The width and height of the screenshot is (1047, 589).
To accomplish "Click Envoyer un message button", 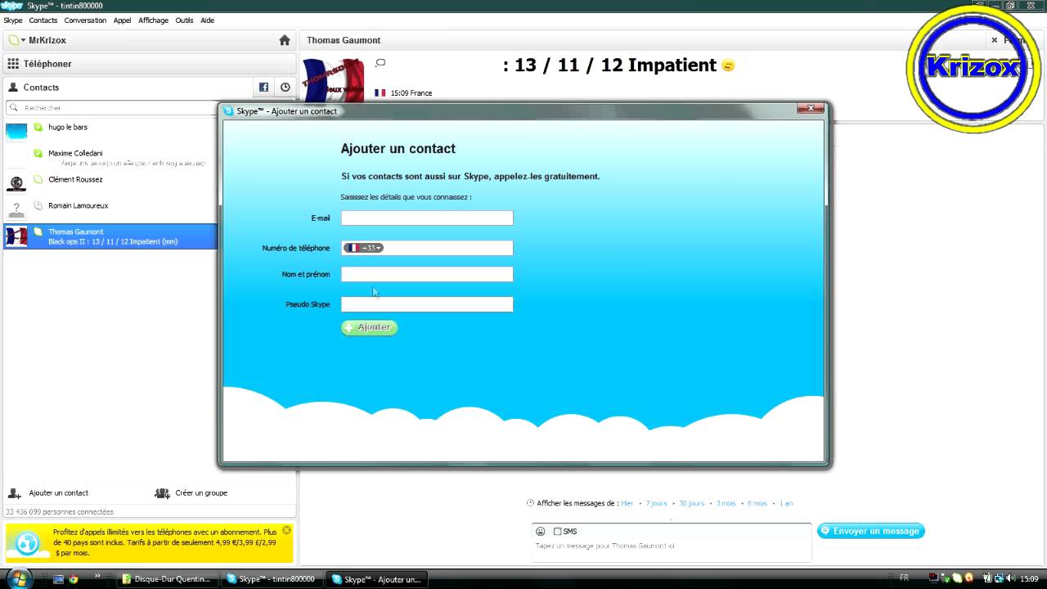I will (x=871, y=531).
